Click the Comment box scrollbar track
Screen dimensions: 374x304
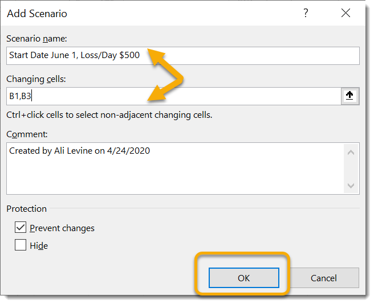351,169
